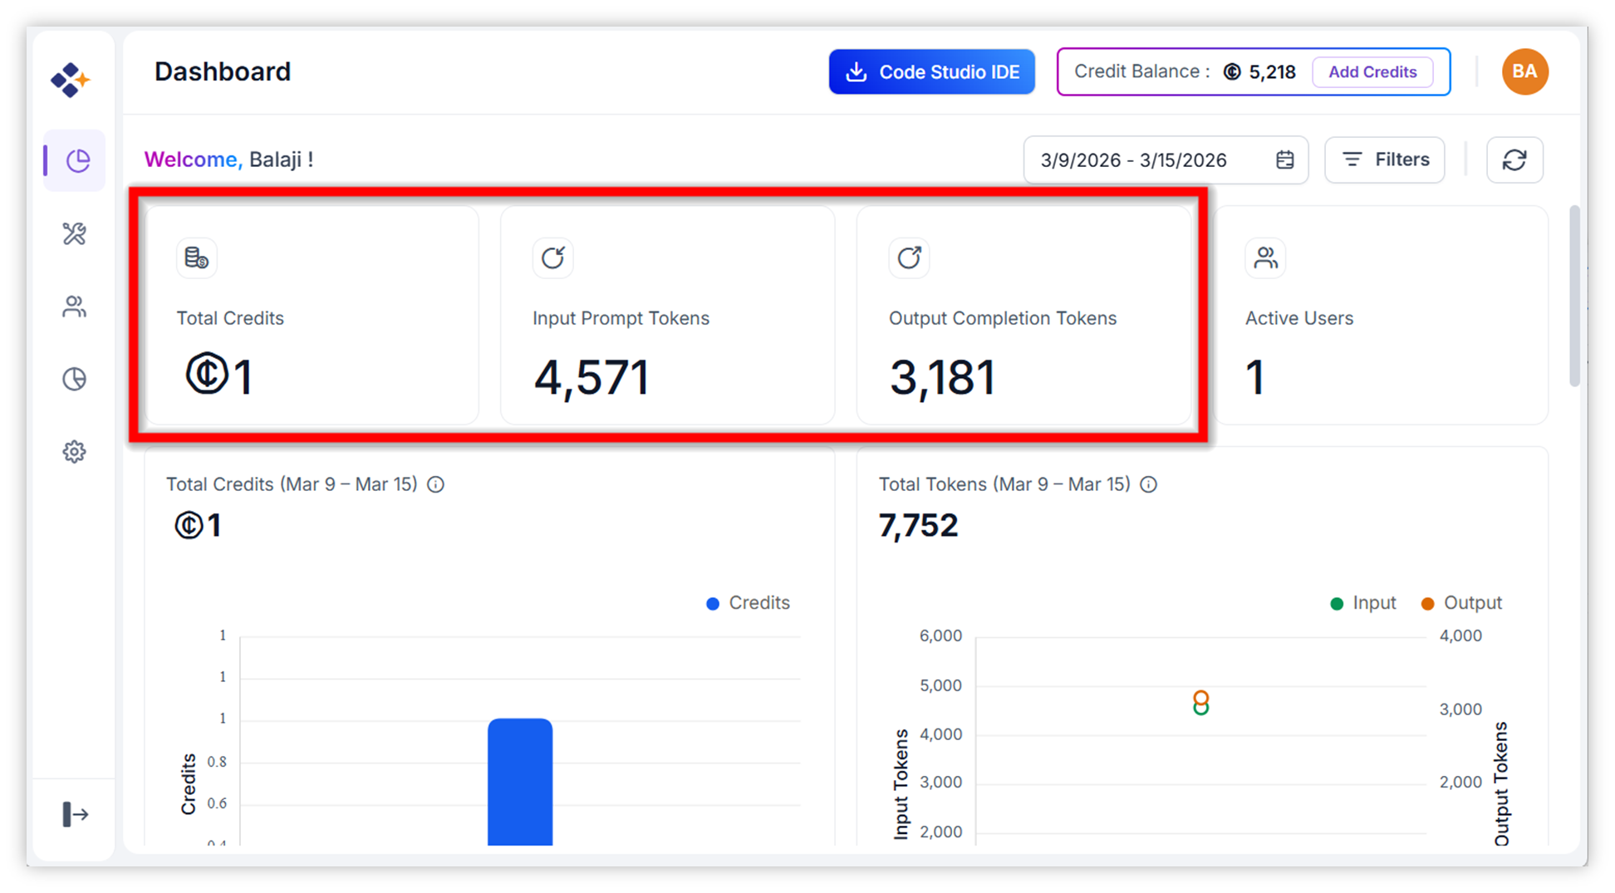
Task: Open the dashboard pie chart sidebar icon
Action: pyautogui.click(x=76, y=160)
